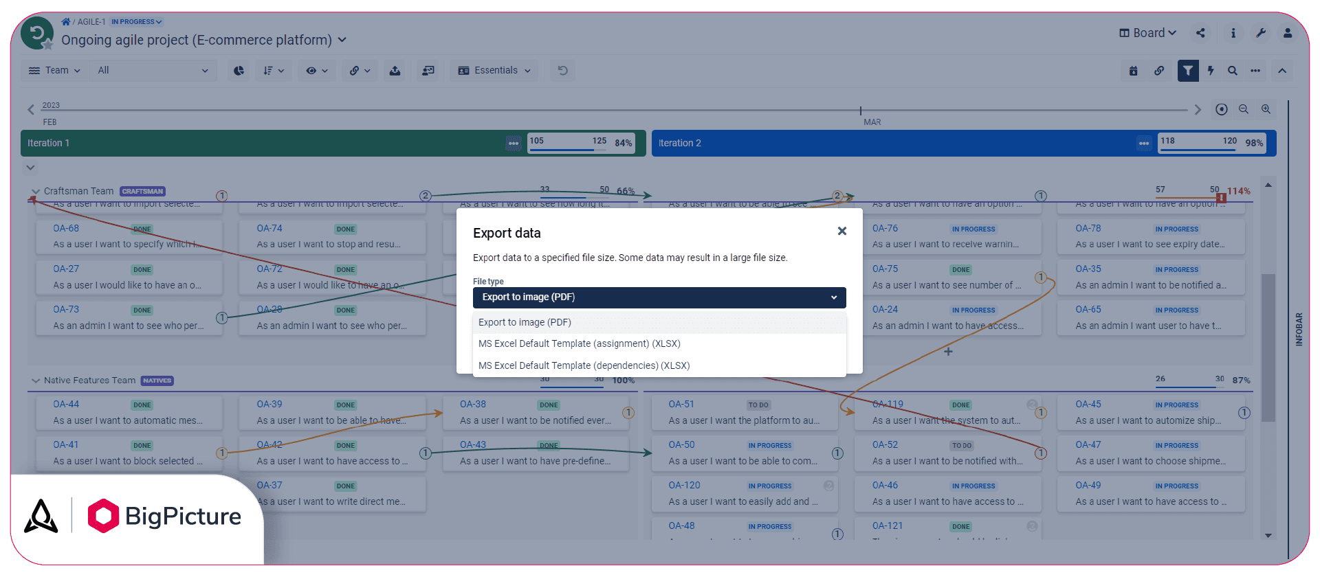Viewport: 1320px width, 577px height.
Task: Click the plus add-task icon in Iteration 2
Action: [x=948, y=352]
